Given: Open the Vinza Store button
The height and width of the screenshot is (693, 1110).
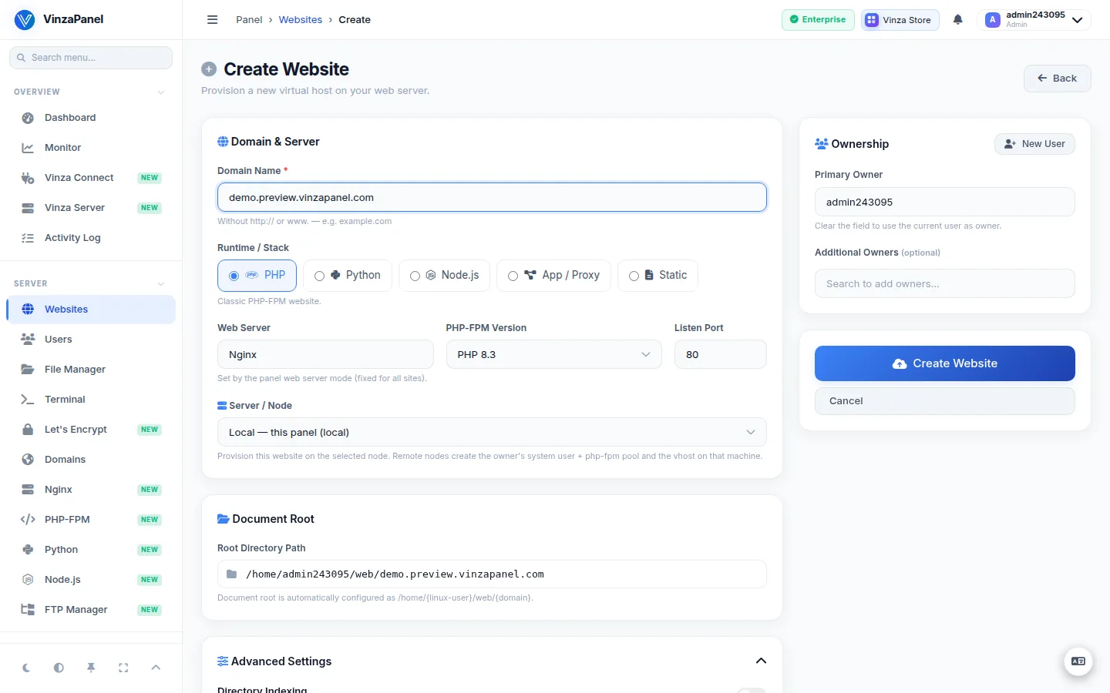Looking at the screenshot, I should point(900,20).
